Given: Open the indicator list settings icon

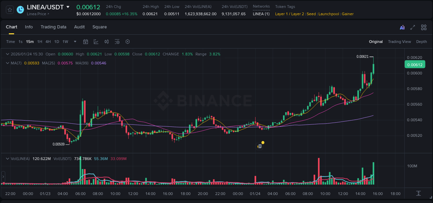Looking at the screenshot, I should [x=117, y=42].
